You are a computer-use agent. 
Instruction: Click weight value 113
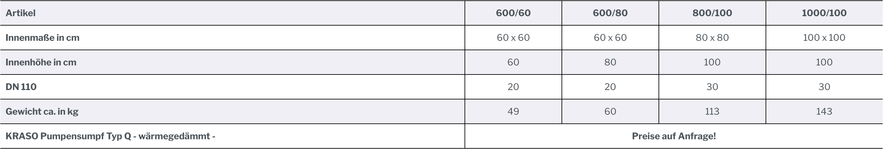point(712,112)
